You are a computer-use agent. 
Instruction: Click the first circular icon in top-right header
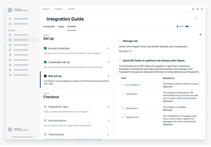[x=193, y=9]
